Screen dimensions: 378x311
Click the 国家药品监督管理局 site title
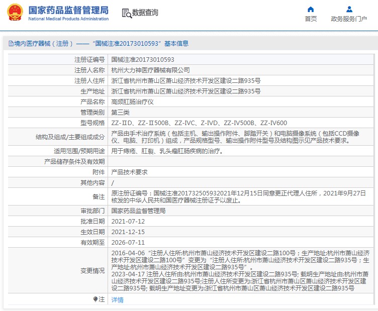68,10
